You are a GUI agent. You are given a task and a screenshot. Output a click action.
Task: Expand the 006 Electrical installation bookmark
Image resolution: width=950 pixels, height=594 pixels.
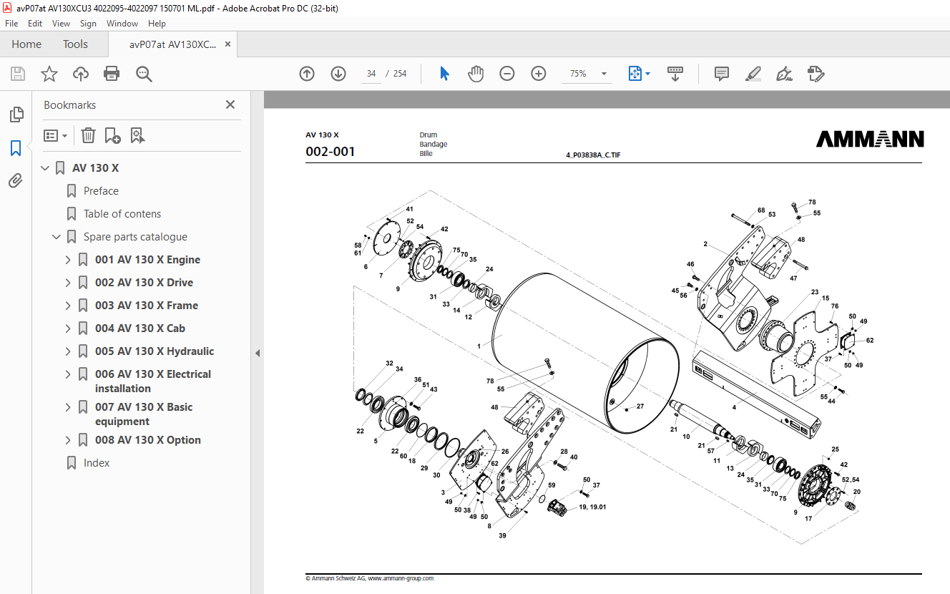(68, 374)
